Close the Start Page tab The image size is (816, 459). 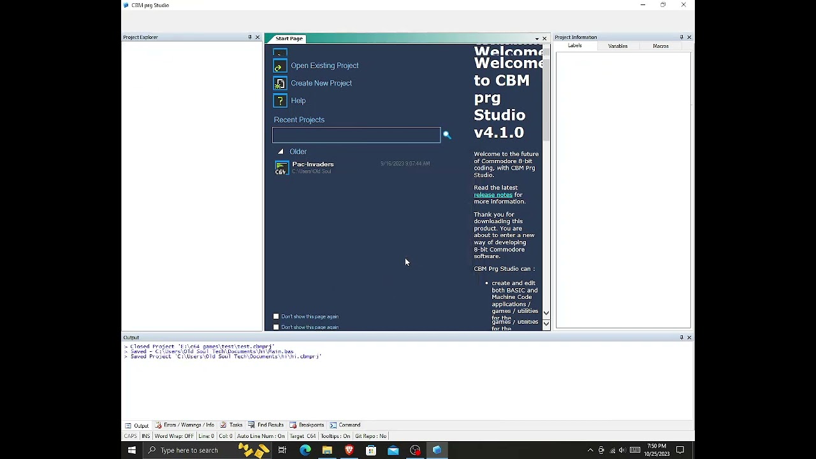tap(544, 38)
